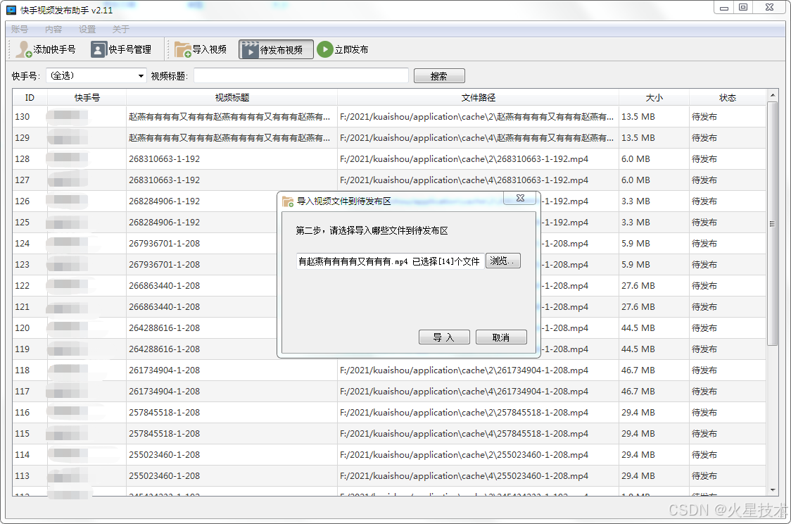791x524 pixels.
Task: Click the app logo in title bar
Action: 11,10
